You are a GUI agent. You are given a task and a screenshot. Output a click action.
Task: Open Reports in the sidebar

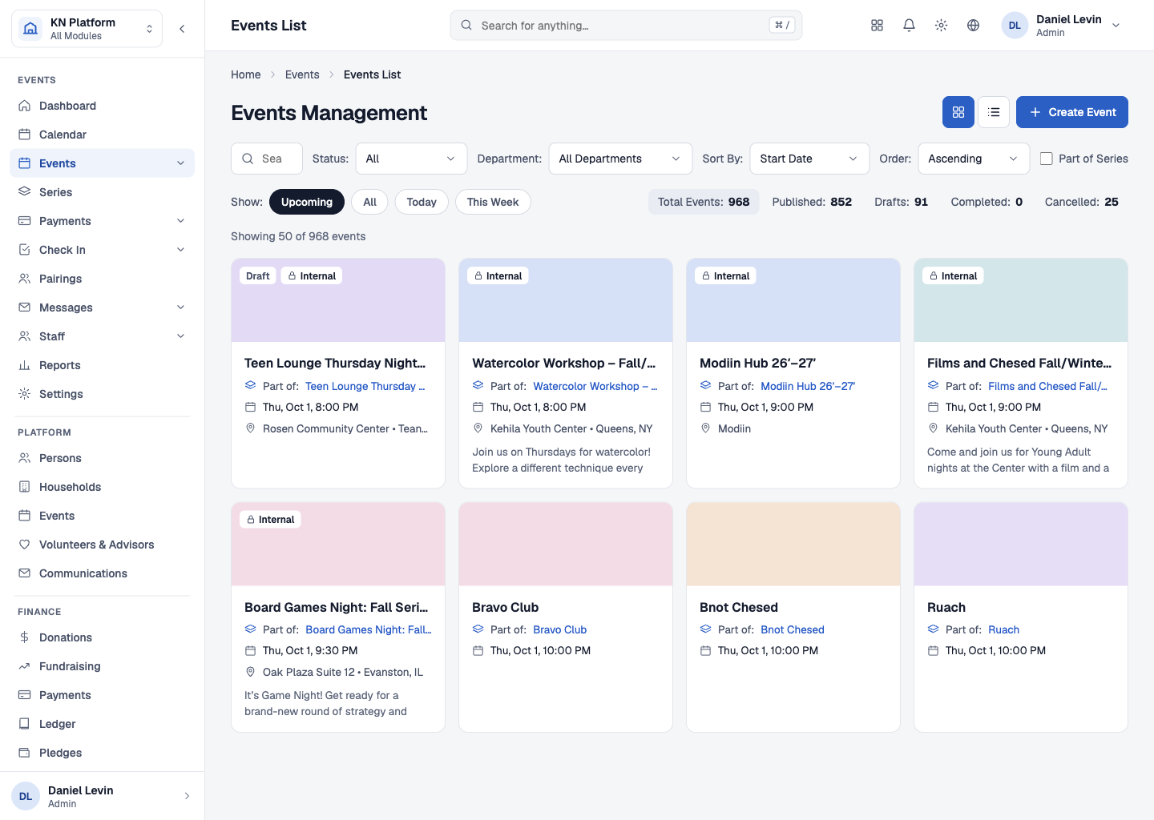(x=103, y=365)
